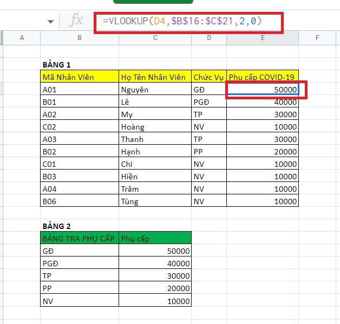Image resolution: width=340 pixels, height=324 pixels.
Task: Select cell containing C01
Action: coord(80,164)
